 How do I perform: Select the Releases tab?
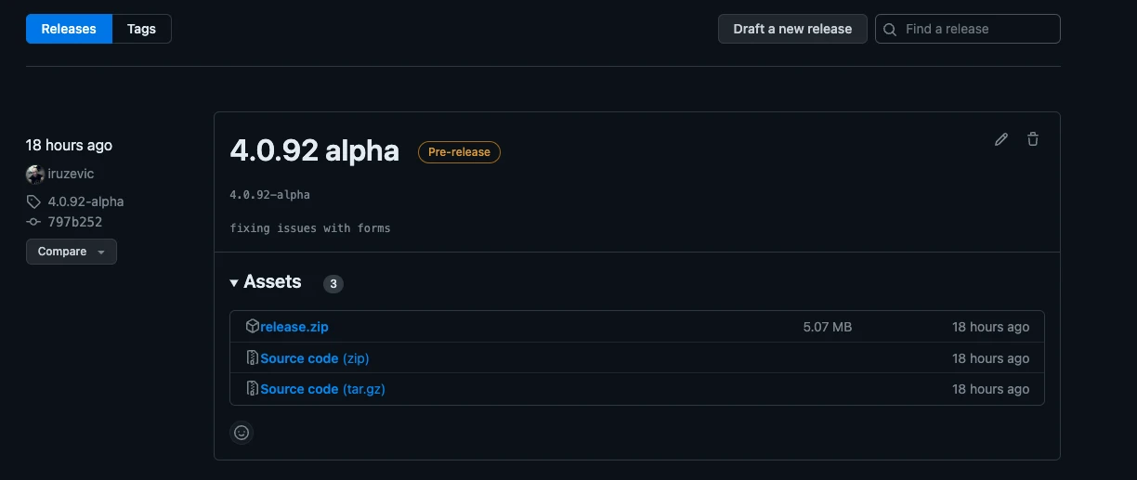pos(69,29)
